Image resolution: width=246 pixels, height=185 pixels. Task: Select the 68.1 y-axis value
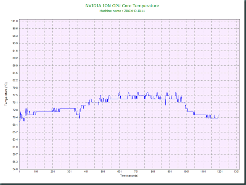pyautogui.click(x=15, y=125)
